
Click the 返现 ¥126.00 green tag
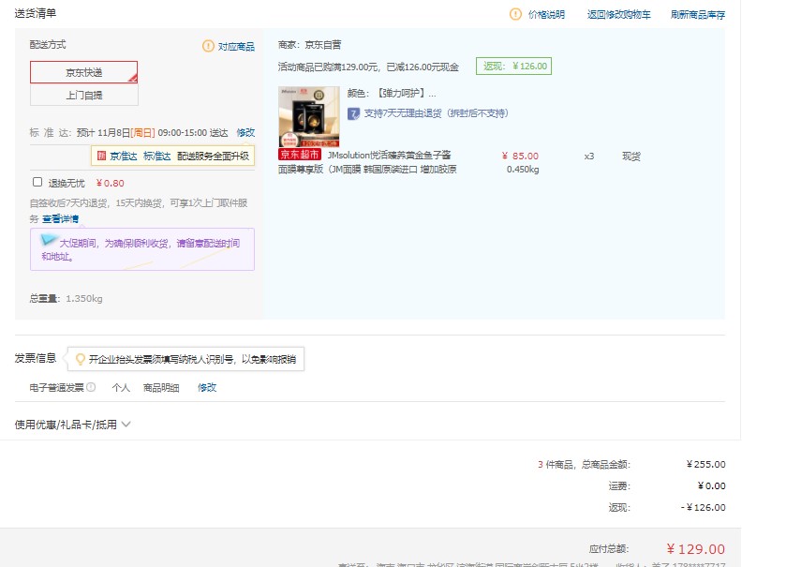click(x=513, y=66)
